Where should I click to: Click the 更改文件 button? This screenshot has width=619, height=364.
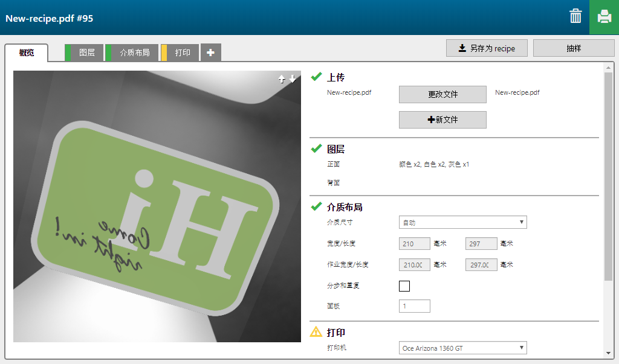tap(442, 94)
